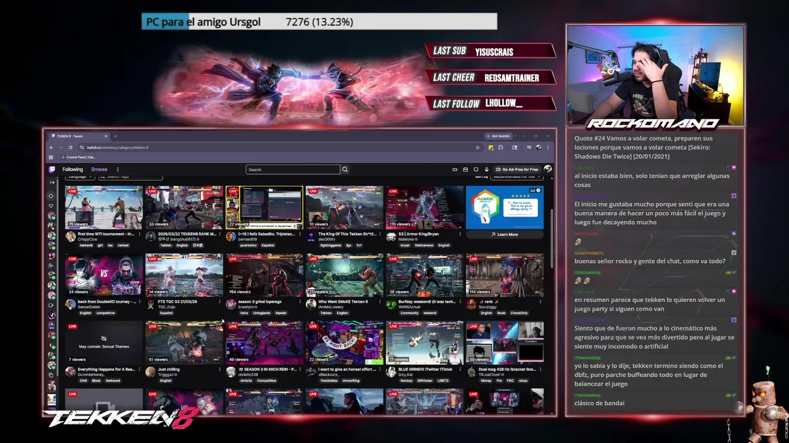Open the bernardl19 stream thumbnail

pyautogui.click(x=264, y=207)
